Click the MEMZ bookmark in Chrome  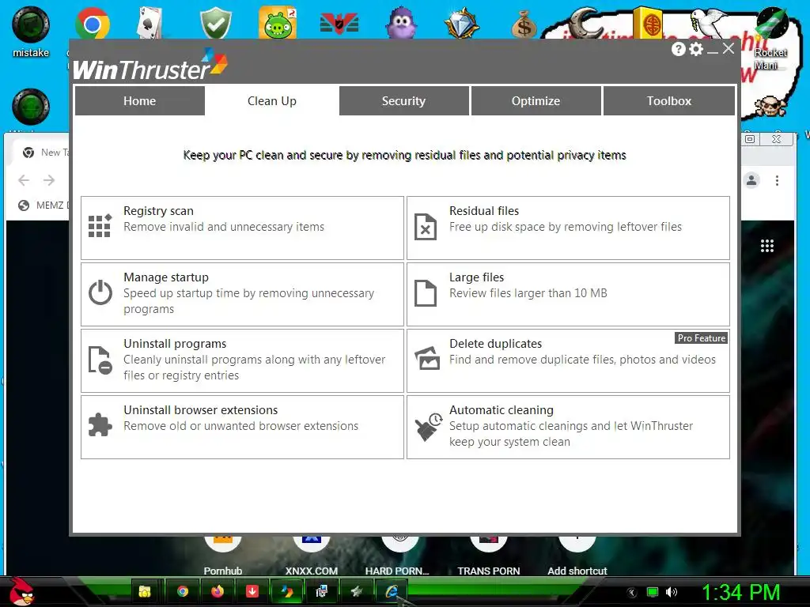tap(43, 205)
